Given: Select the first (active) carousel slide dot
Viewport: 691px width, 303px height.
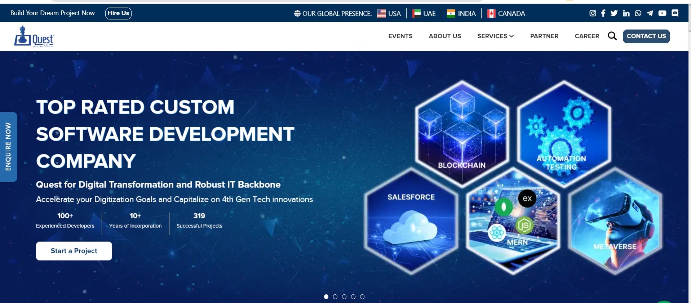Looking at the screenshot, I should (326, 297).
